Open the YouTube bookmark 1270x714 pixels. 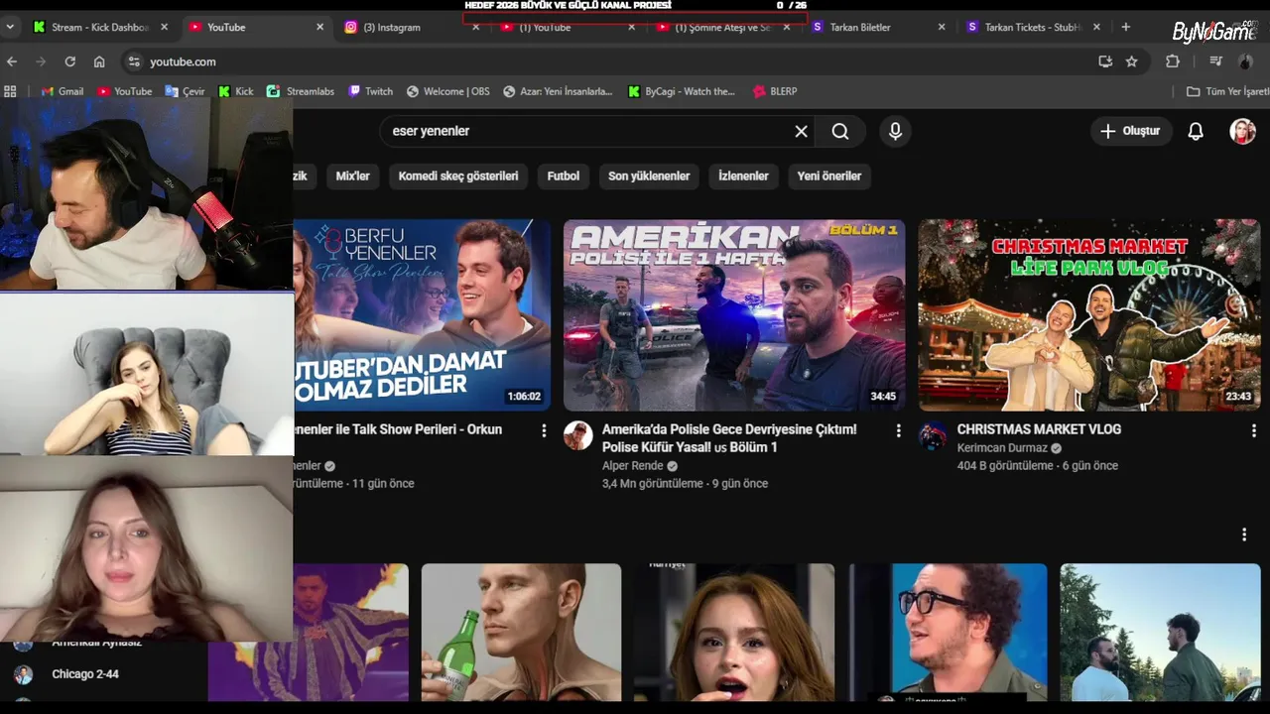click(124, 91)
